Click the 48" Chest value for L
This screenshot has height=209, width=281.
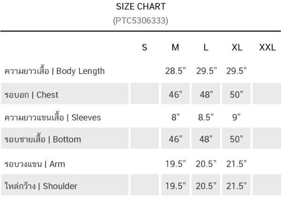point(207,95)
